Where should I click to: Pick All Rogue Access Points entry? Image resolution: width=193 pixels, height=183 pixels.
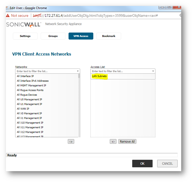click(30, 90)
